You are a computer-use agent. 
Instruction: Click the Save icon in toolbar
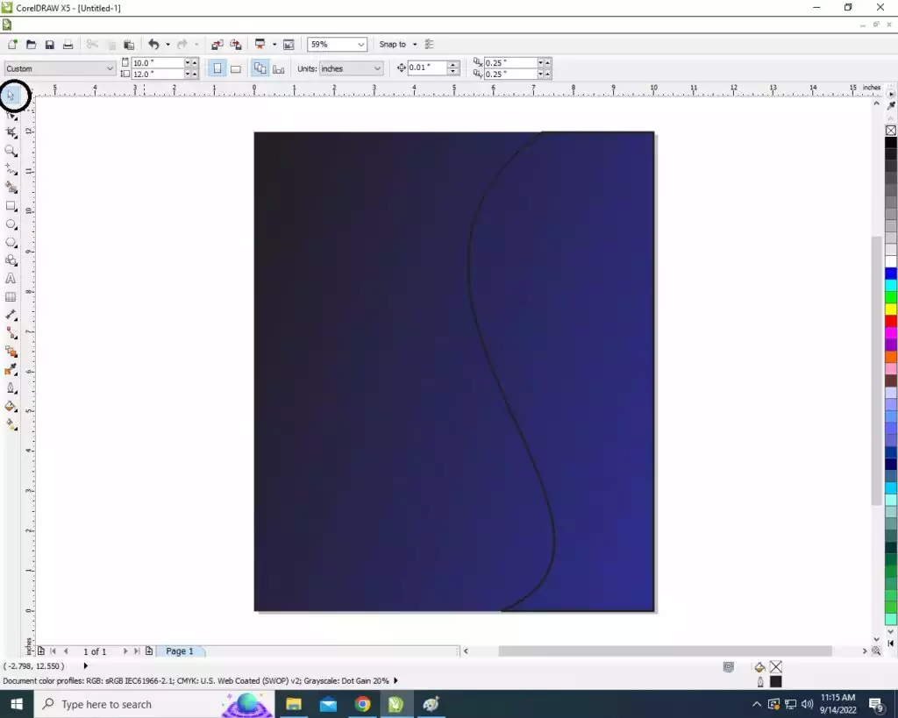click(x=50, y=45)
